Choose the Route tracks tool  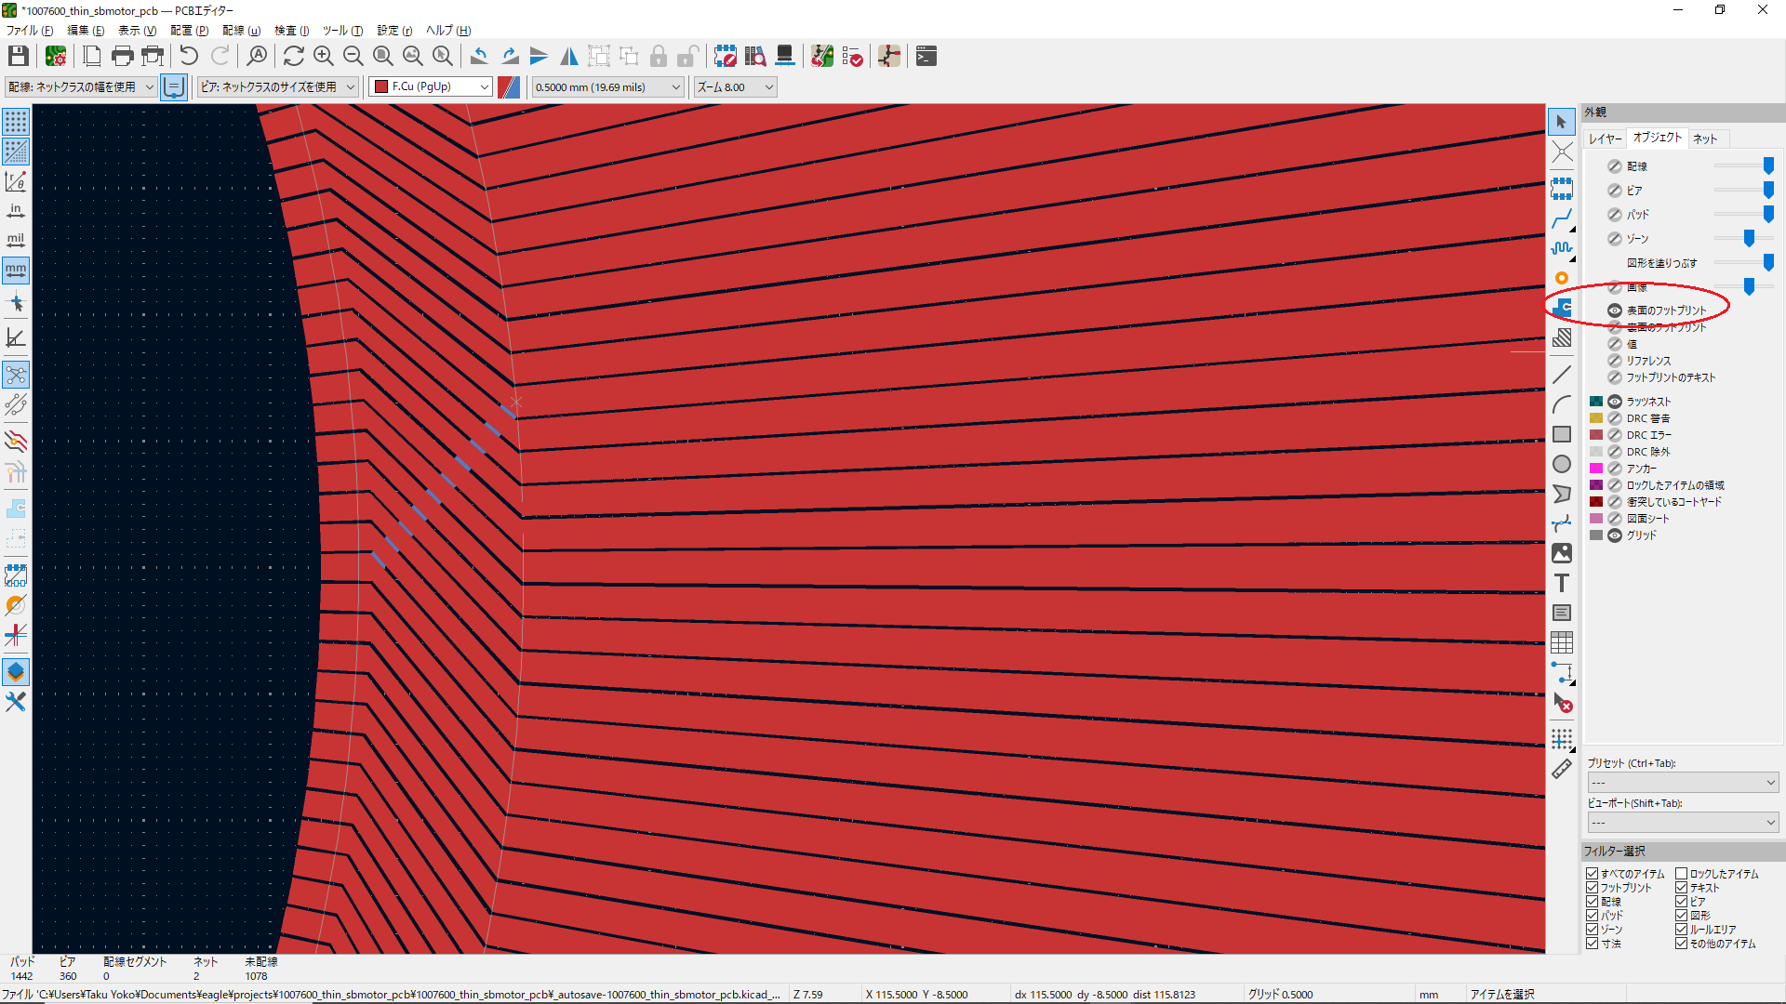(x=1562, y=219)
